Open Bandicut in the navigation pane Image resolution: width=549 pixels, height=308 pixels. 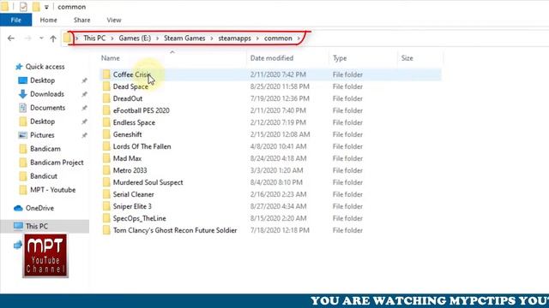44,176
